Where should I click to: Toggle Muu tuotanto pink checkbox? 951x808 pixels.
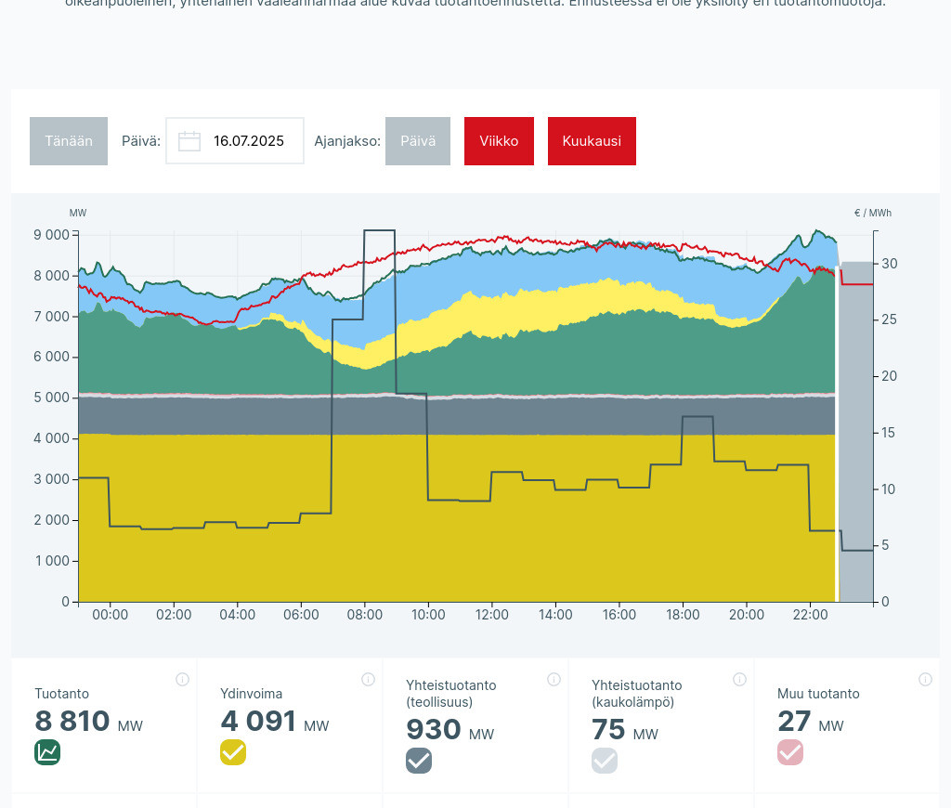790,752
